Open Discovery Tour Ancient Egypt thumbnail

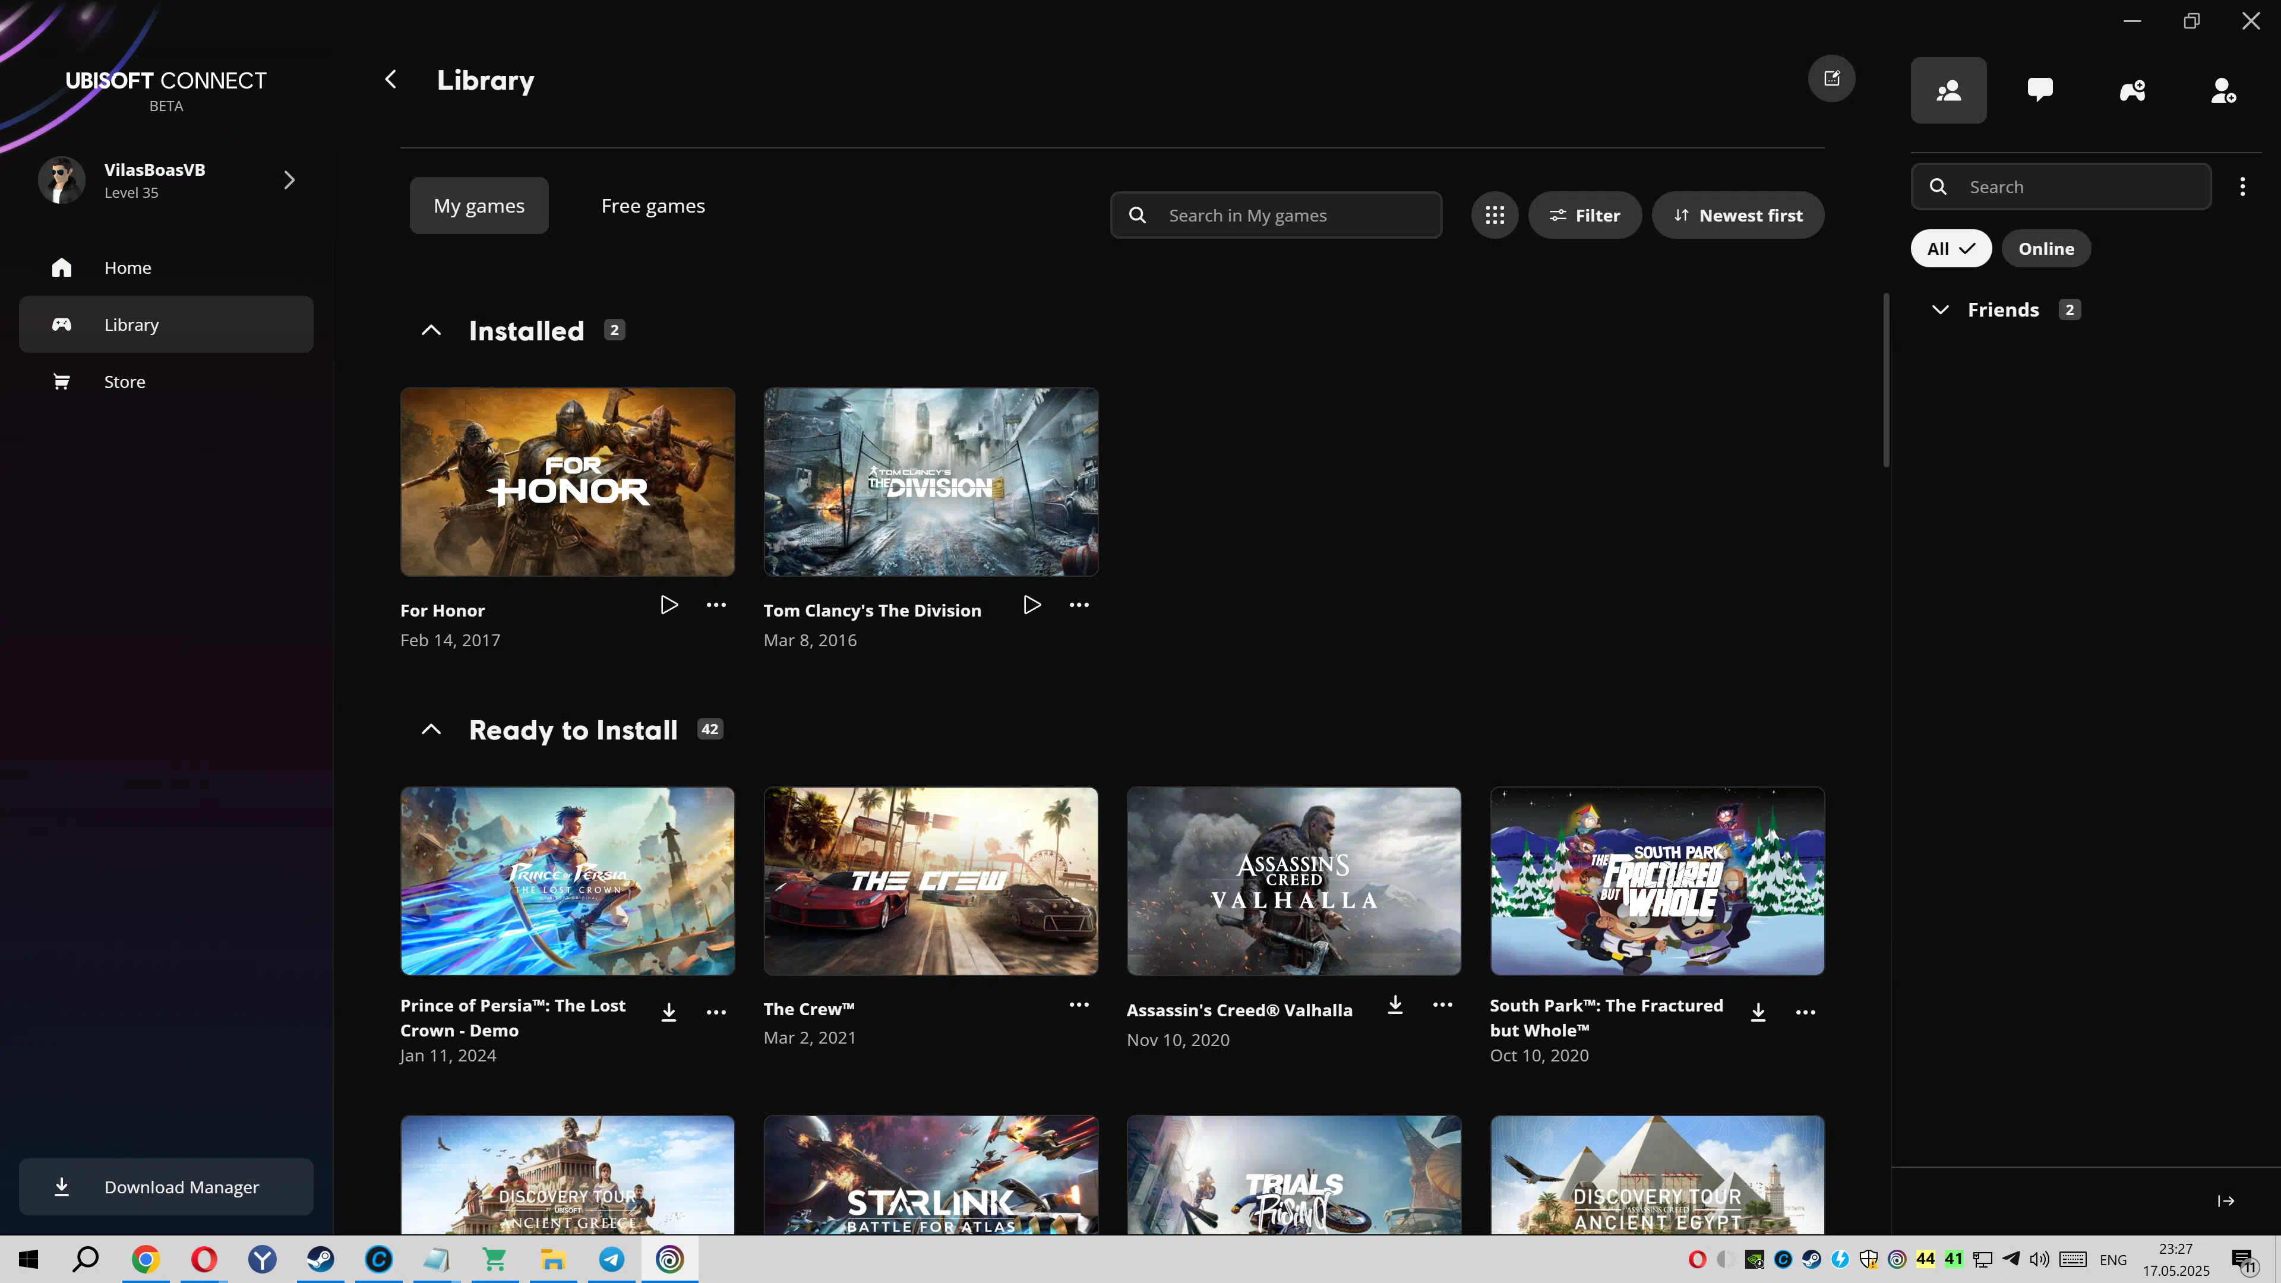coord(1657,1175)
